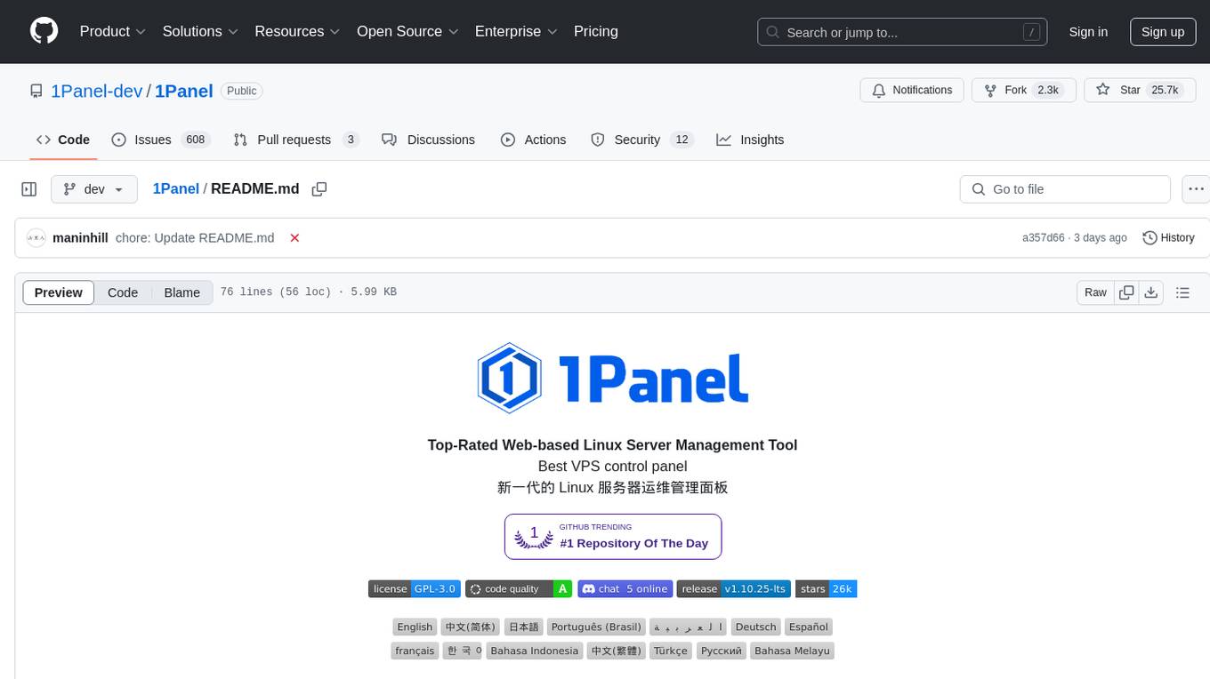This screenshot has width=1210, height=679.
Task: Open maninhill's user profile link
Action: tap(80, 238)
